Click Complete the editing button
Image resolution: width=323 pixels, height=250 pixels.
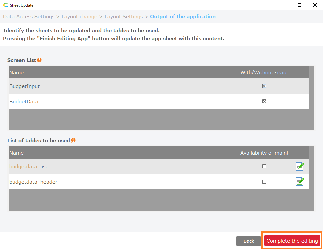pyautogui.click(x=292, y=241)
